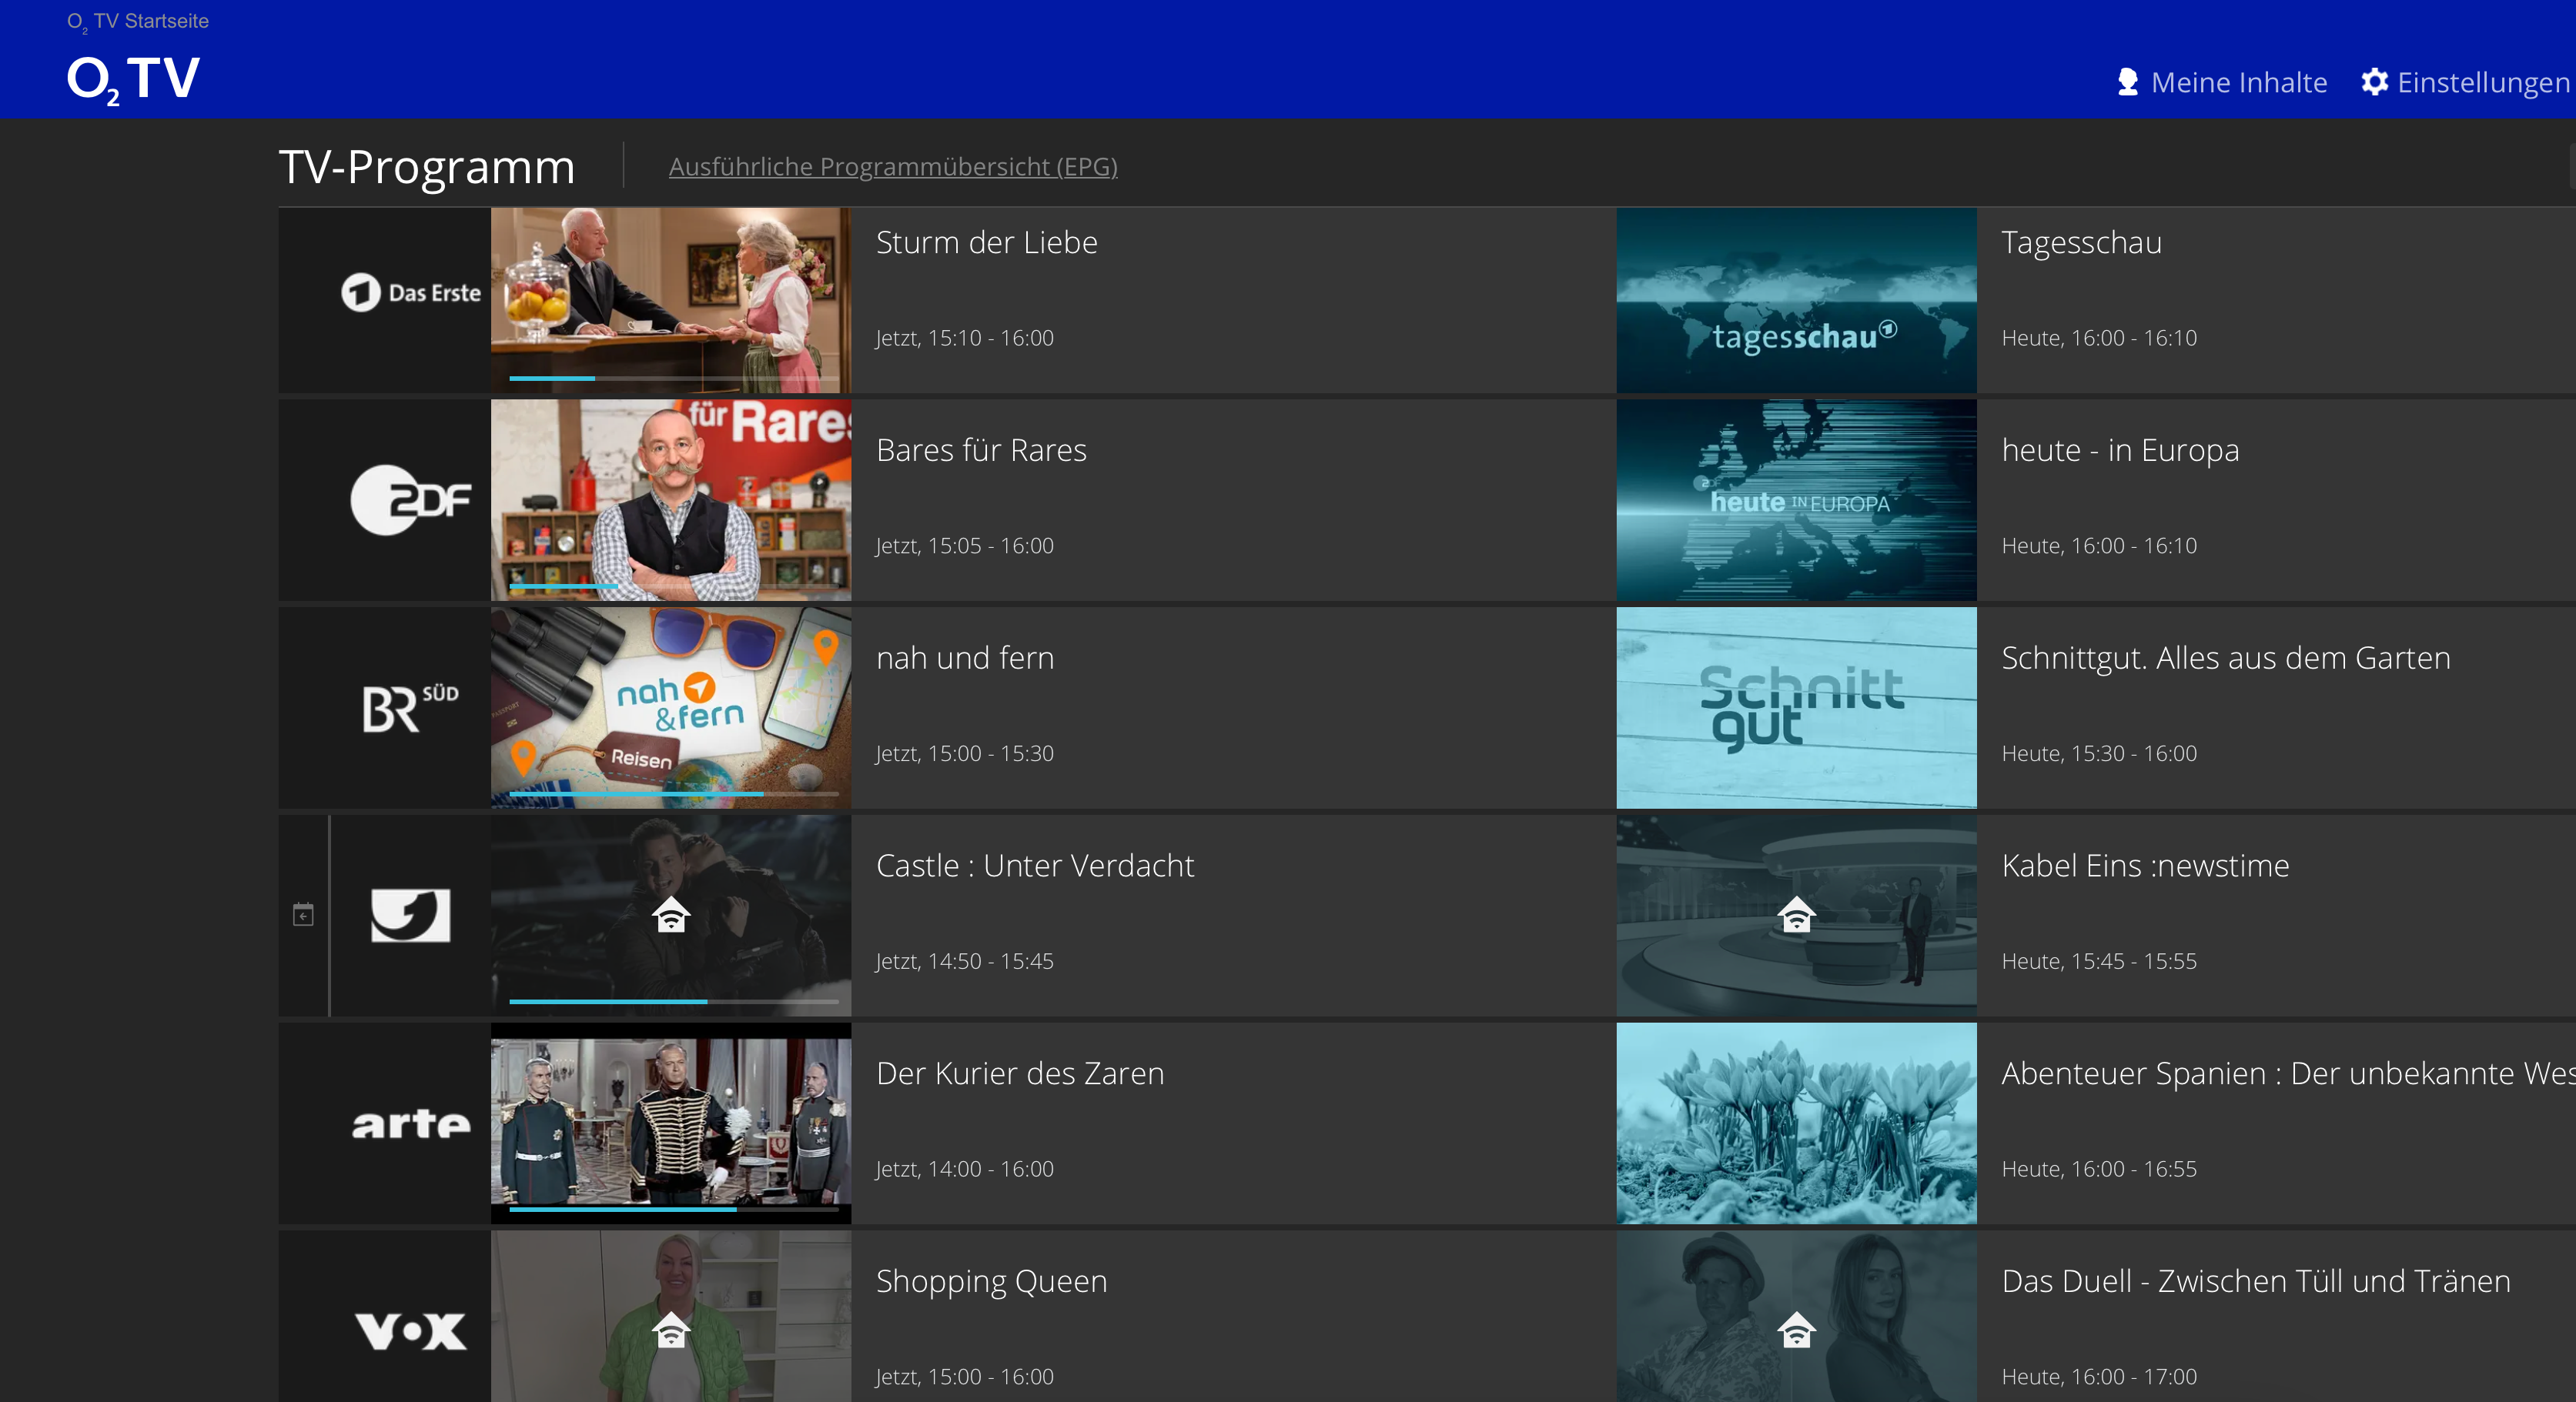Click the Kabel Eins :newstime title
Viewport: 2576px width, 1402px height.
click(2145, 866)
